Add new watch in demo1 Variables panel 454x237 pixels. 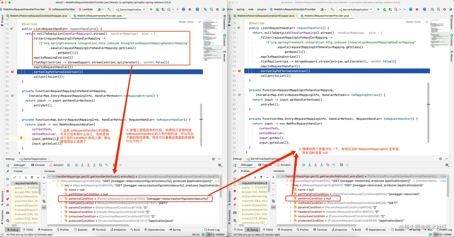coord(44,177)
